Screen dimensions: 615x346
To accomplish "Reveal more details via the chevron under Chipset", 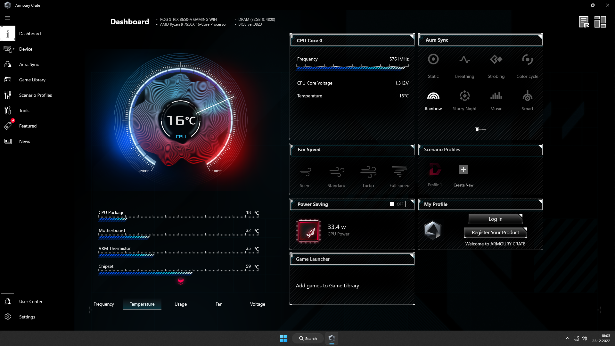I will tap(181, 282).
